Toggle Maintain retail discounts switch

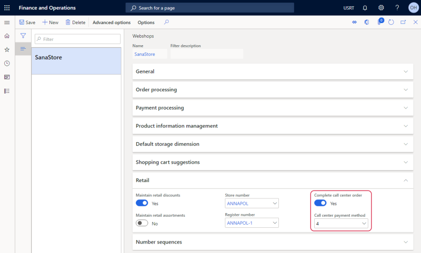[x=142, y=203]
